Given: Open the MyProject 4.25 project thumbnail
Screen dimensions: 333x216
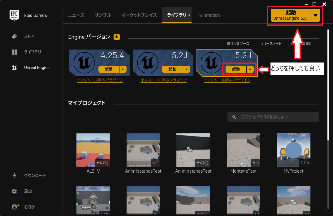Looking at the screenshot, I should 293,150.
